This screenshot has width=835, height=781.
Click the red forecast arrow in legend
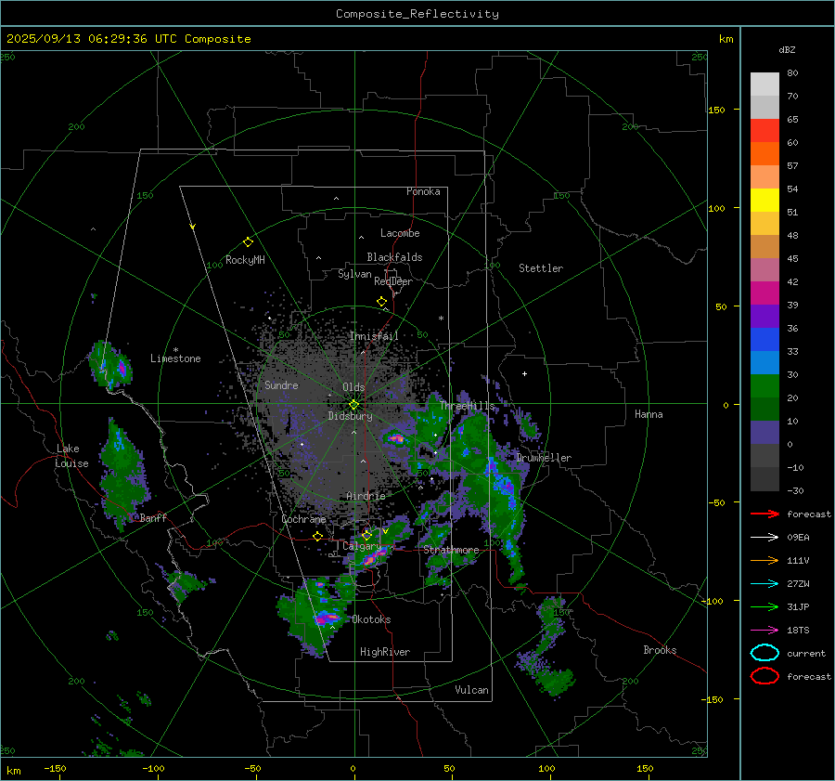click(x=764, y=514)
